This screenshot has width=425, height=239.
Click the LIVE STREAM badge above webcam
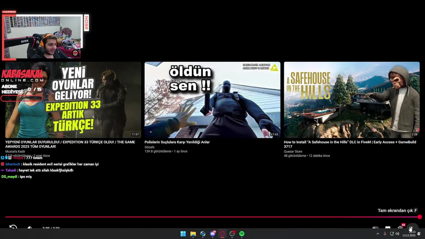pos(9,12)
